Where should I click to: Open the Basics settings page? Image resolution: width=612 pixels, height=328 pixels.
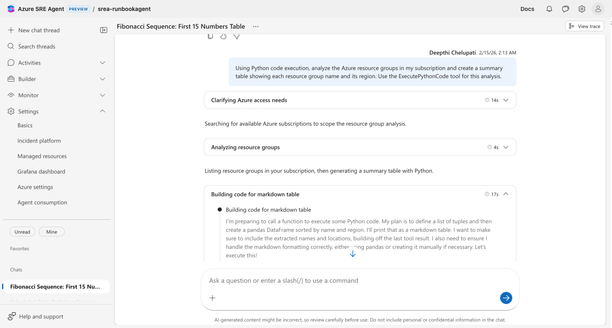point(25,125)
